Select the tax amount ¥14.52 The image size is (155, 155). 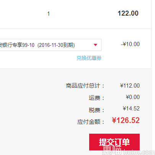pyautogui.click(x=131, y=109)
